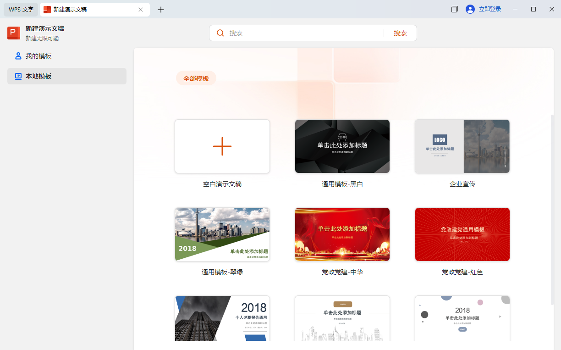561x350 pixels.
Task: Select the 党政党建-红色 red template
Action: 462,234
